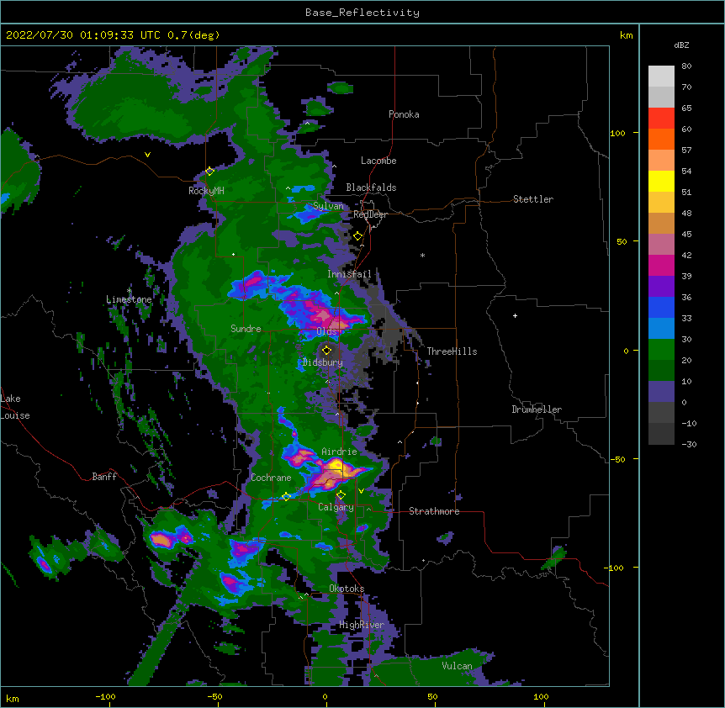Click the yellow V marker northeast of Calgary
The height and width of the screenshot is (708, 725).
361,490
